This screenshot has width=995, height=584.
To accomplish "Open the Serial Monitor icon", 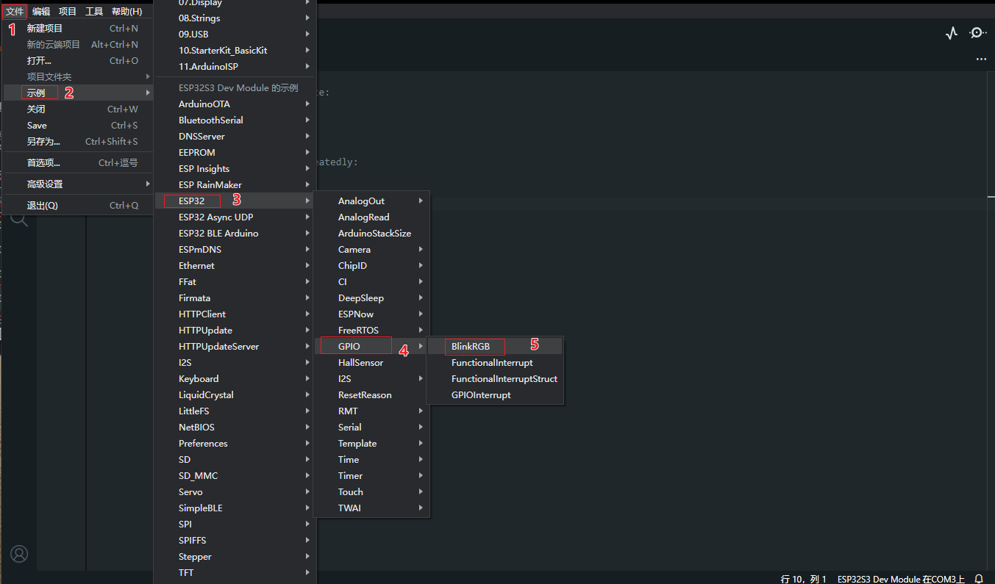I will [x=977, y=33].
